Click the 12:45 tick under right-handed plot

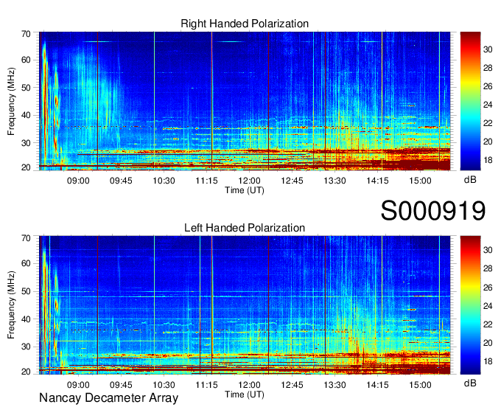(292, 181)
